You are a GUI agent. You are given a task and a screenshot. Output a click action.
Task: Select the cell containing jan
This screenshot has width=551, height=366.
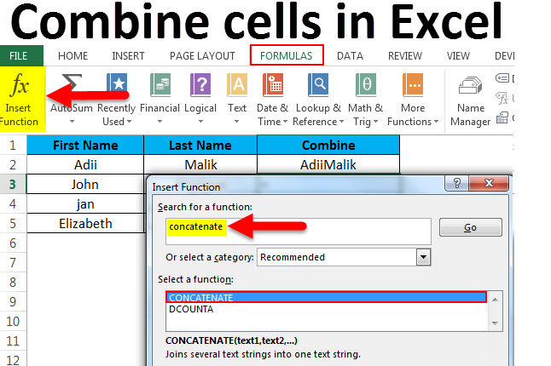point(85,203)
